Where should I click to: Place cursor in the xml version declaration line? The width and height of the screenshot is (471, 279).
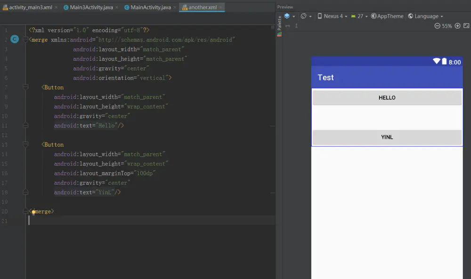[89, 30]
